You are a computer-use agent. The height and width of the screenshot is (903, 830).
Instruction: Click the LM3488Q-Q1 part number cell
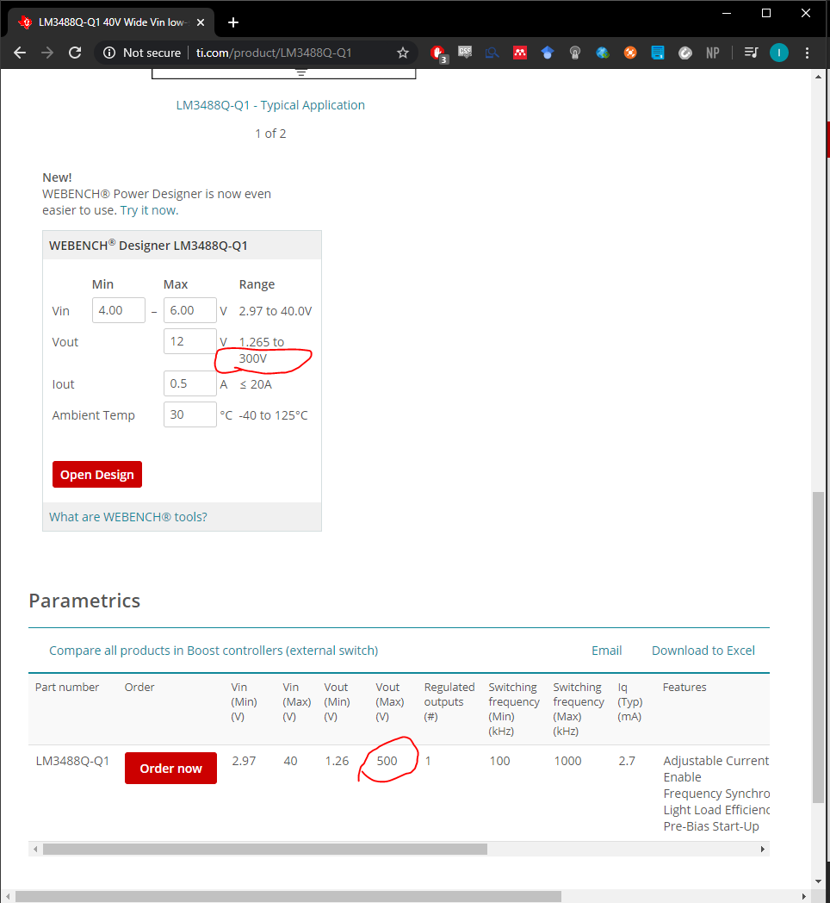[x=72, y=762]
